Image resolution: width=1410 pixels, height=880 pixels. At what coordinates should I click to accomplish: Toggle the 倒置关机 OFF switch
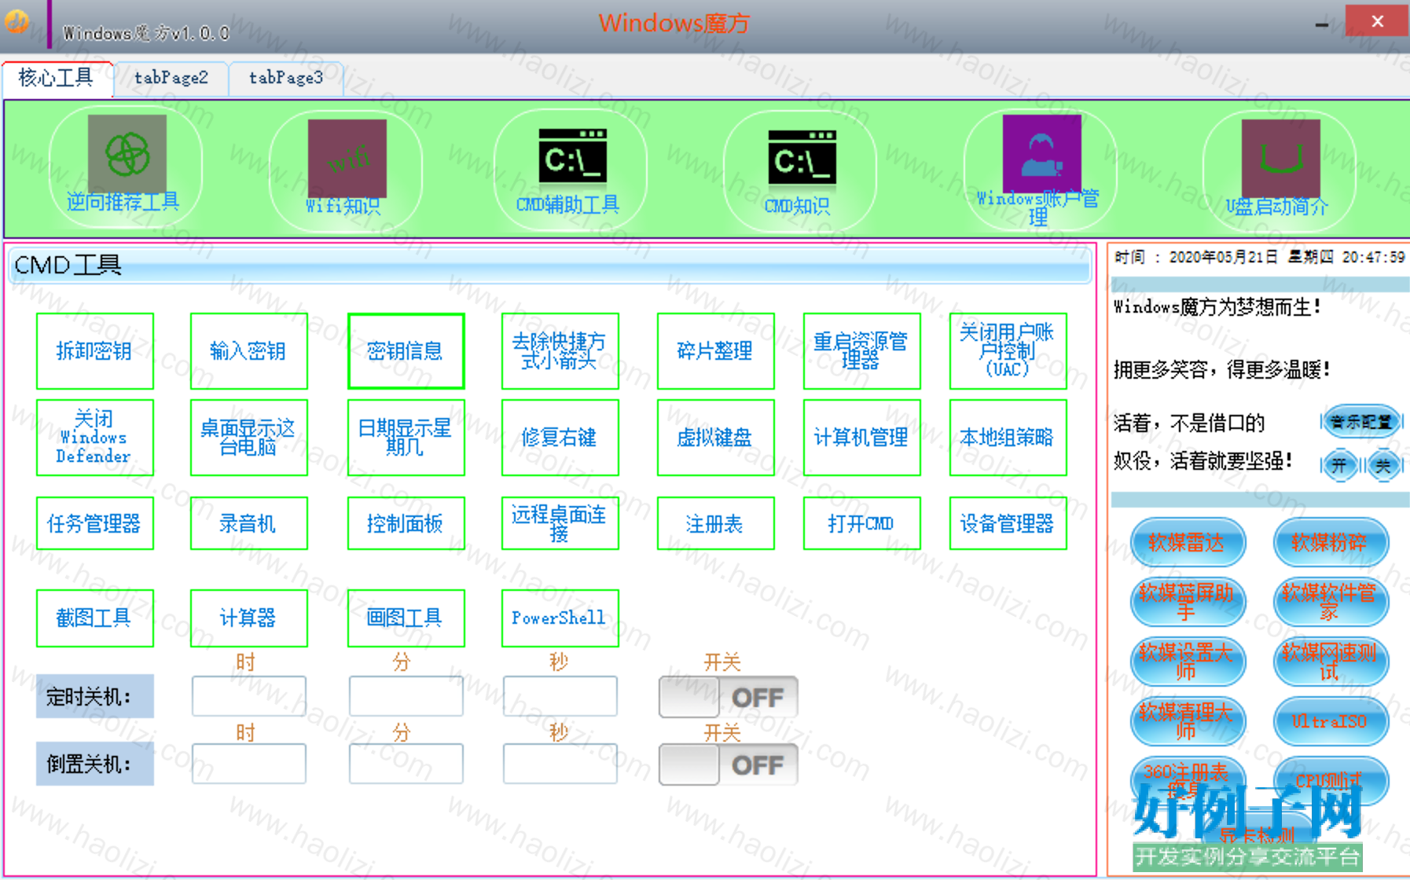(729, 764)
